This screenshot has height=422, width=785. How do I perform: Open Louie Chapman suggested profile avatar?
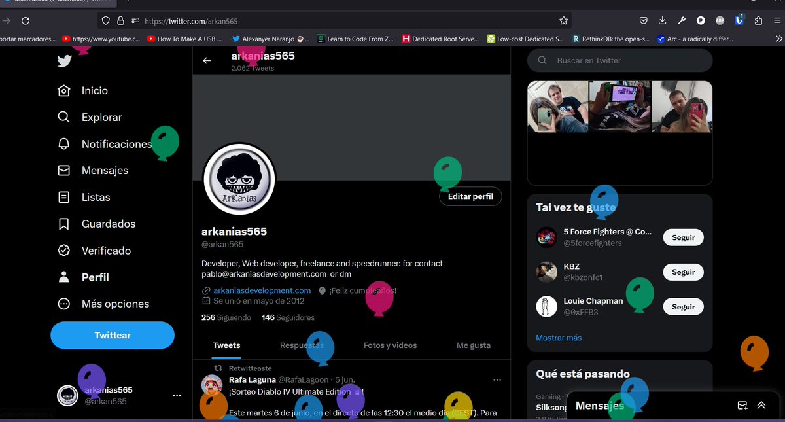[546, 306]
